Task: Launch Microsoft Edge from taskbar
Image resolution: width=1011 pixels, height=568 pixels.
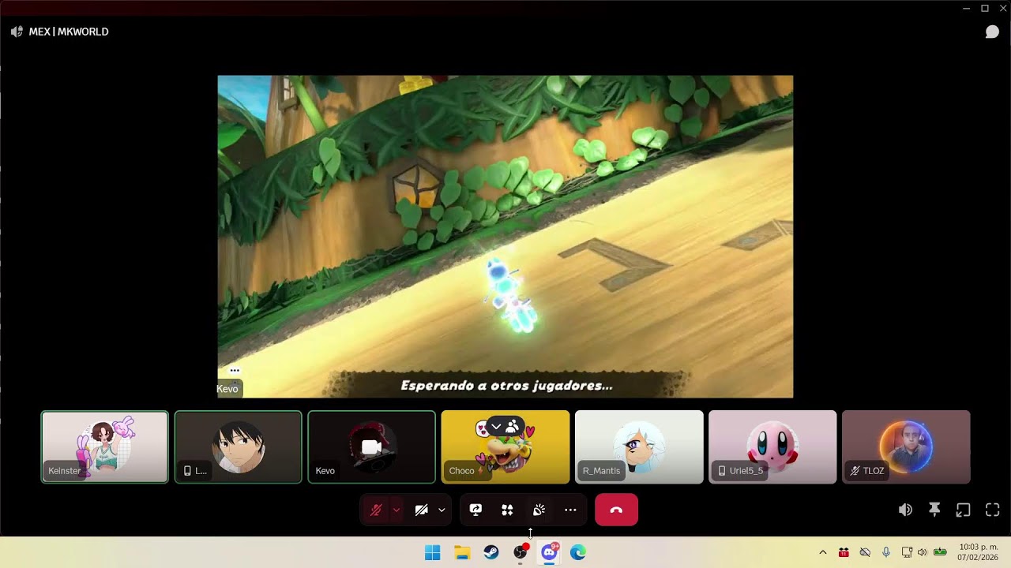Action: (x=578, y=552)
